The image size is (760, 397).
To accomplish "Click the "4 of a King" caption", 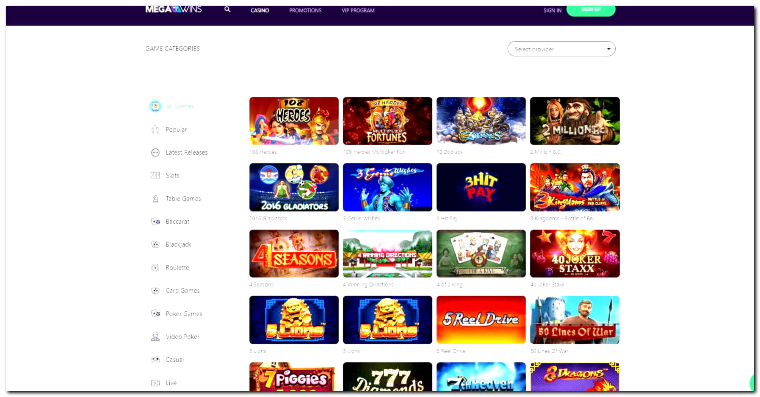I will tap(450, 285).
